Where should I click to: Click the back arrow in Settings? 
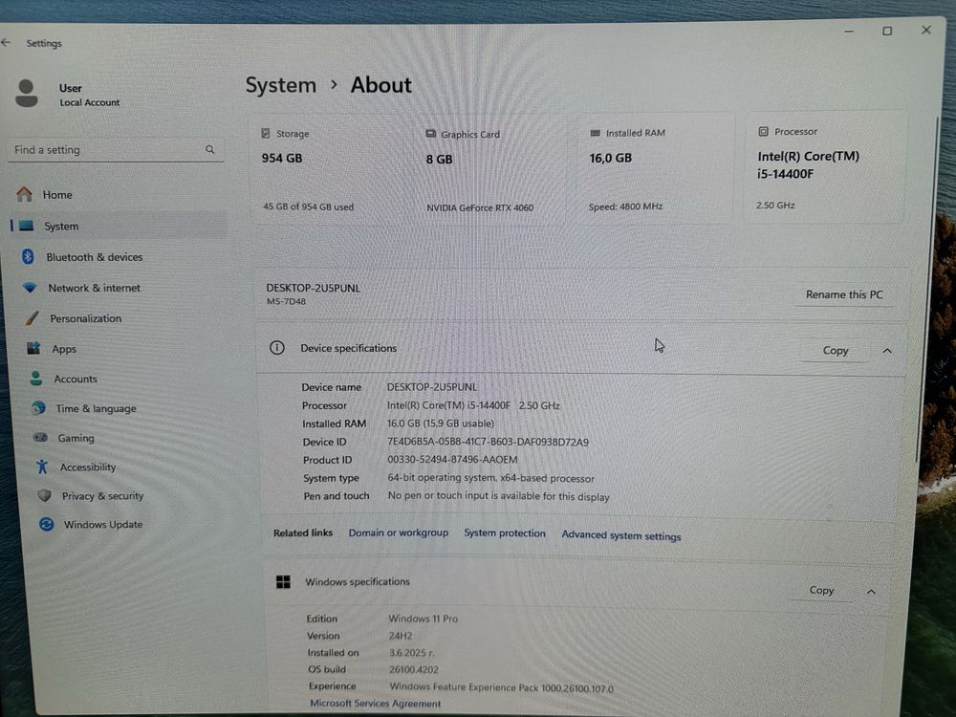6,42
